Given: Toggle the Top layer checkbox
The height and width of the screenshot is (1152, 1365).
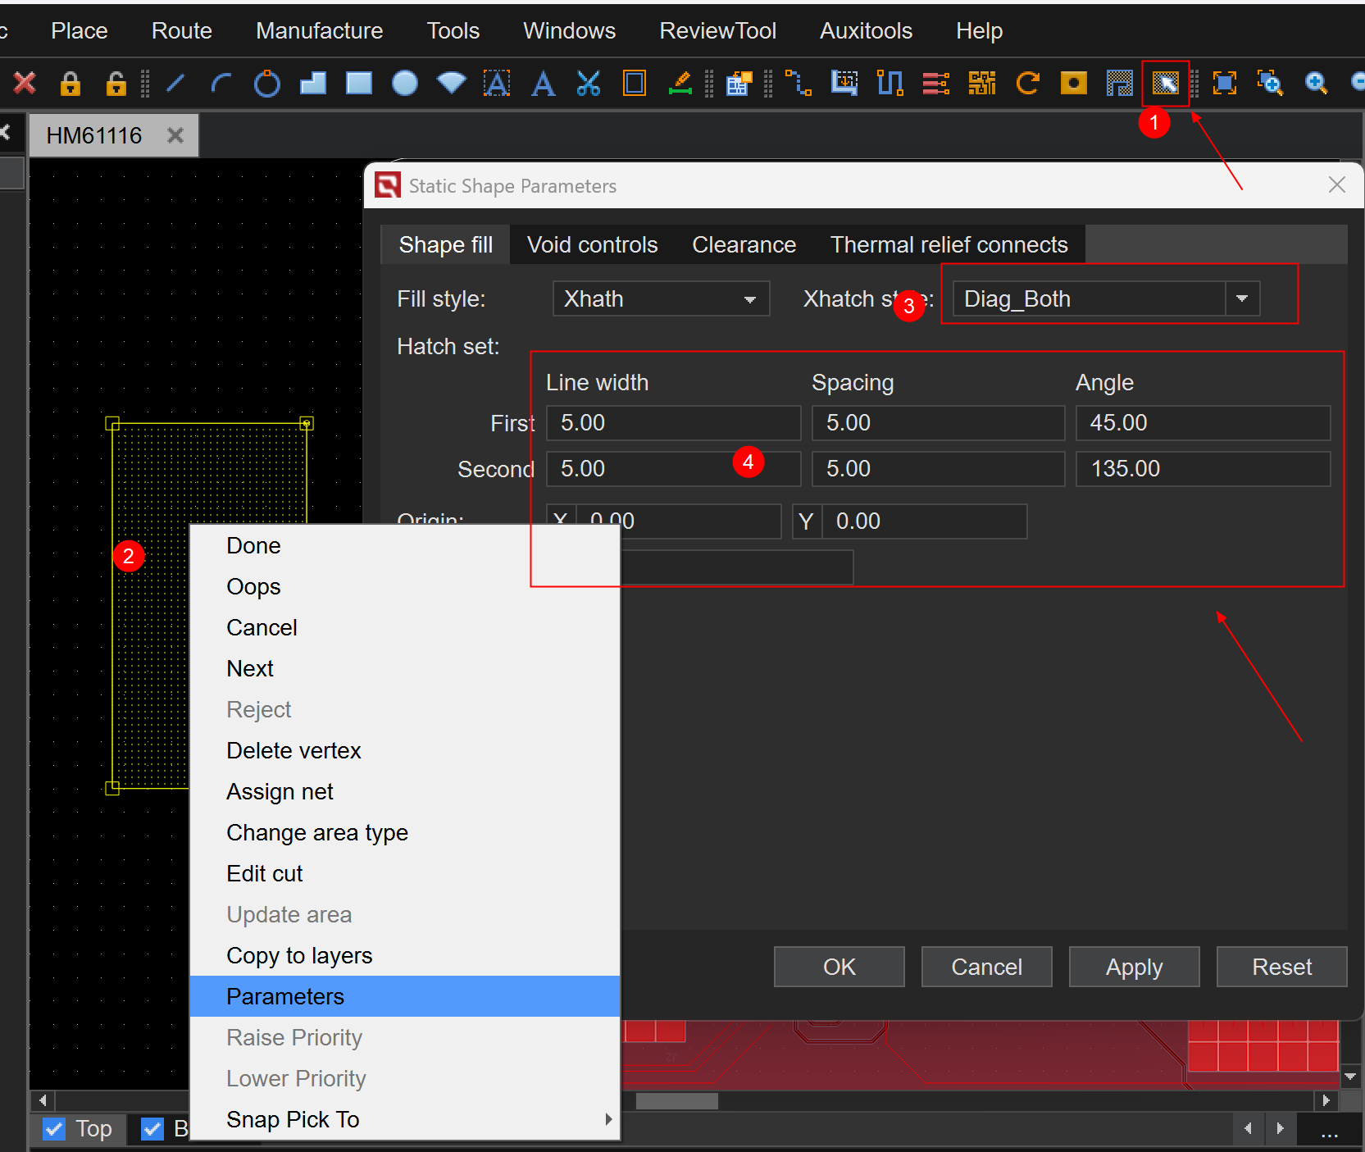Looking at the screenshot, I should [54, 1129].
